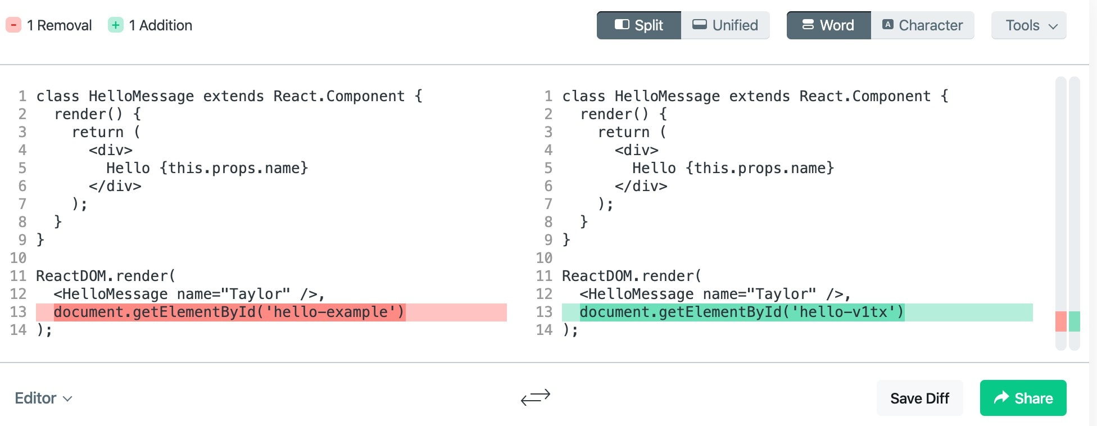Switch to Unified diff view

tap(725, 25)
